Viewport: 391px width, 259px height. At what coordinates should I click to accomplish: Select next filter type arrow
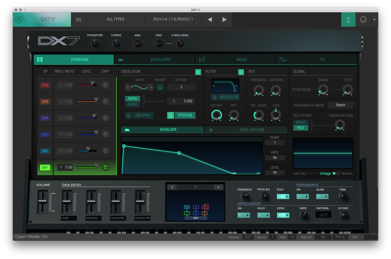(237, 86)
